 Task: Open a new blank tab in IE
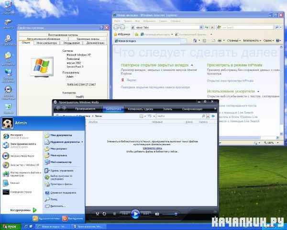click(184, 41)
